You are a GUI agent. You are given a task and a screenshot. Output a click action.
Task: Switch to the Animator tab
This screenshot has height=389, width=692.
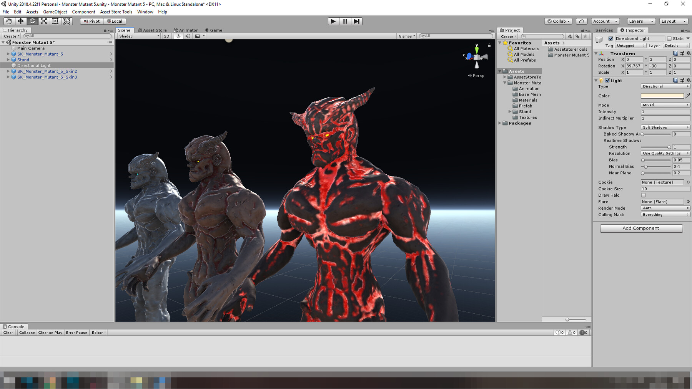(186, 30)
